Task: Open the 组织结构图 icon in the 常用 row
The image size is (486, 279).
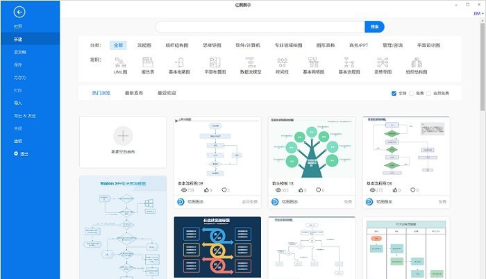Action: (417, 62)
